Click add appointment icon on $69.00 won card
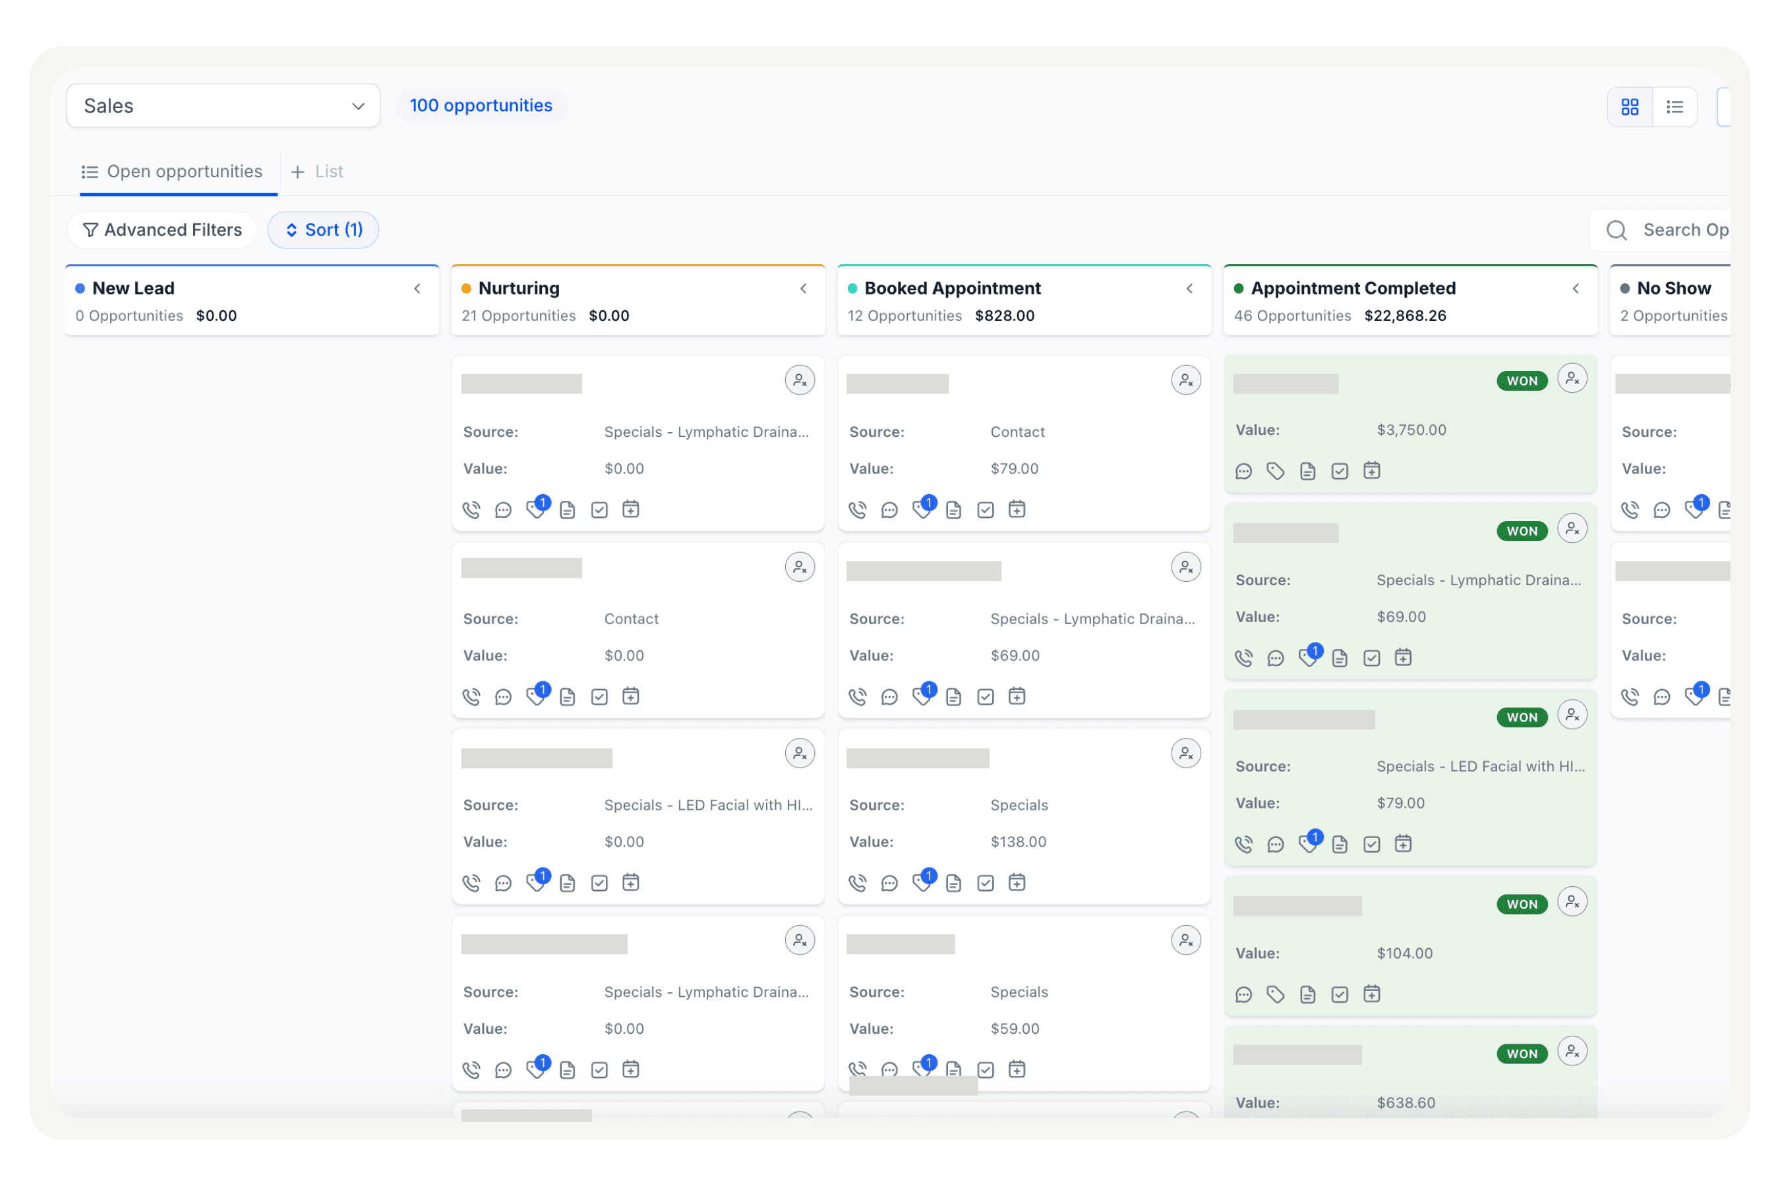1780x1186 pixels. [x=1403, y=658]
